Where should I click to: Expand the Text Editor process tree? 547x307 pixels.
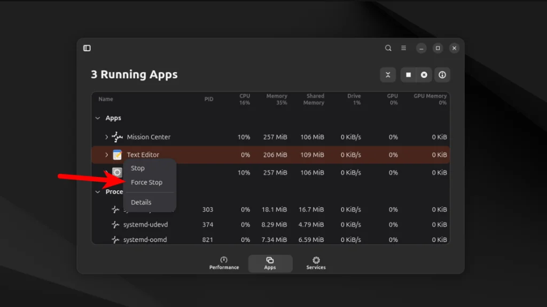tap(106, 155)
